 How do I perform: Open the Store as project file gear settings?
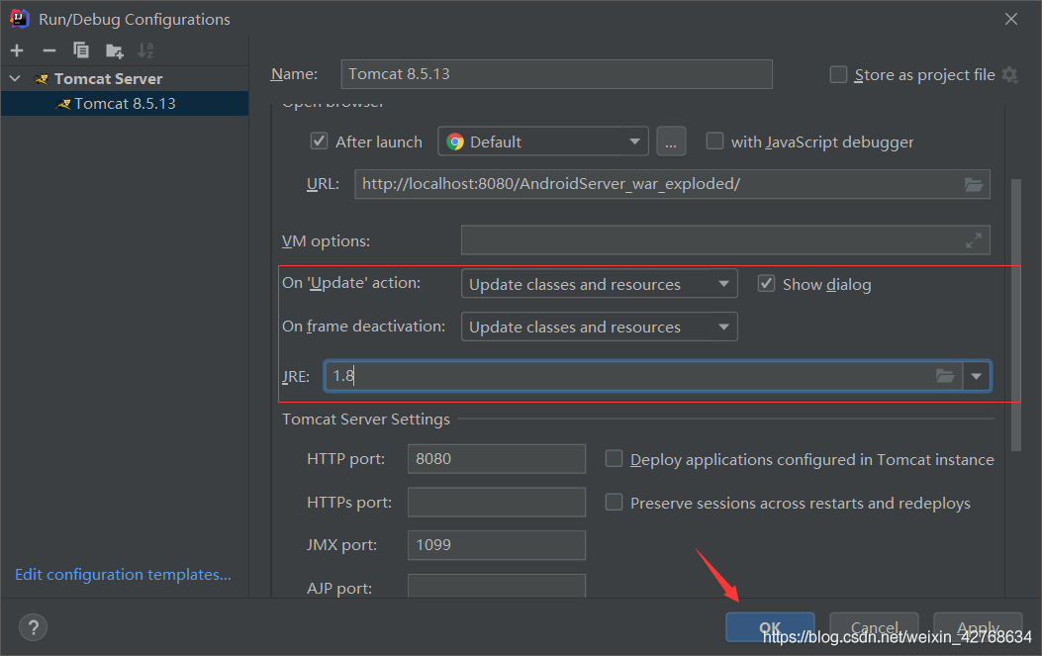pos(1009,75)
